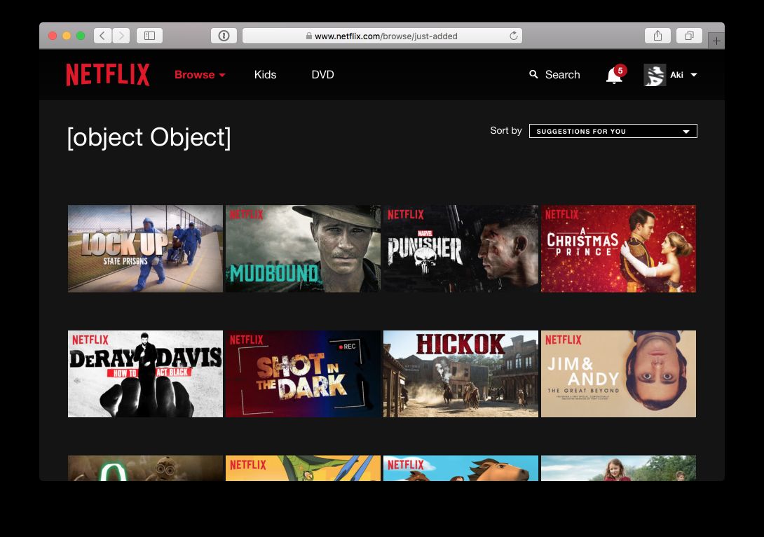This screenshot has height=537, width=764.
Task: Click the search magnifier icon
Action: pos(533,74)
